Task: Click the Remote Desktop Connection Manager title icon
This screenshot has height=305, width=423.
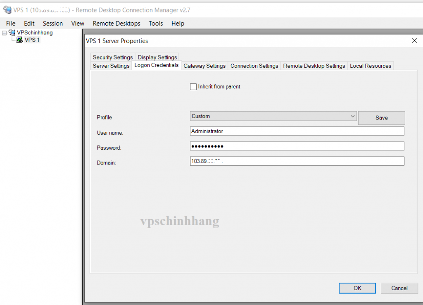Action: click(7, 10)
